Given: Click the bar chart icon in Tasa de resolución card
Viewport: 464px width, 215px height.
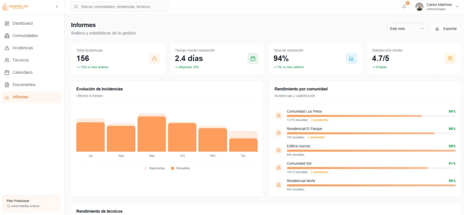Looking at the screenshot, I should (x=351, y=59).
